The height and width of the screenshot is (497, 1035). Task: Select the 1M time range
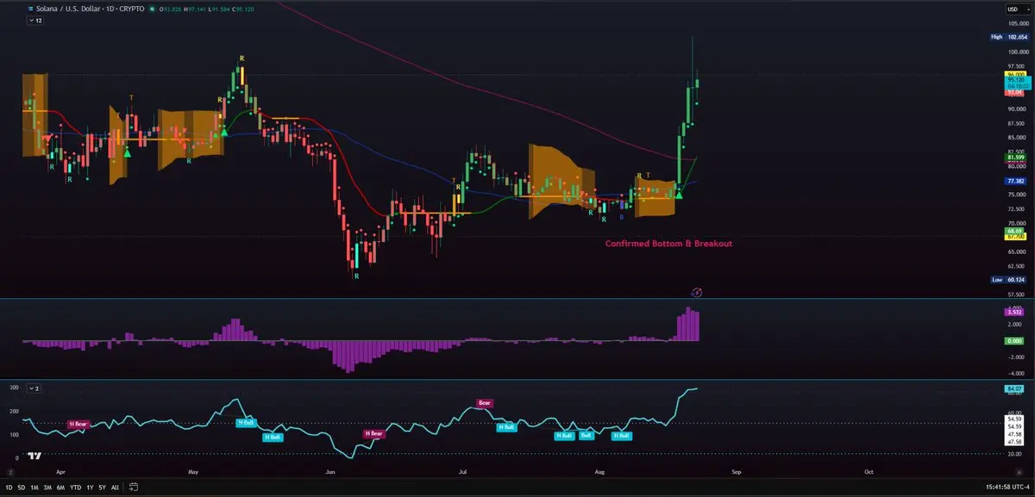coord(35,487)
